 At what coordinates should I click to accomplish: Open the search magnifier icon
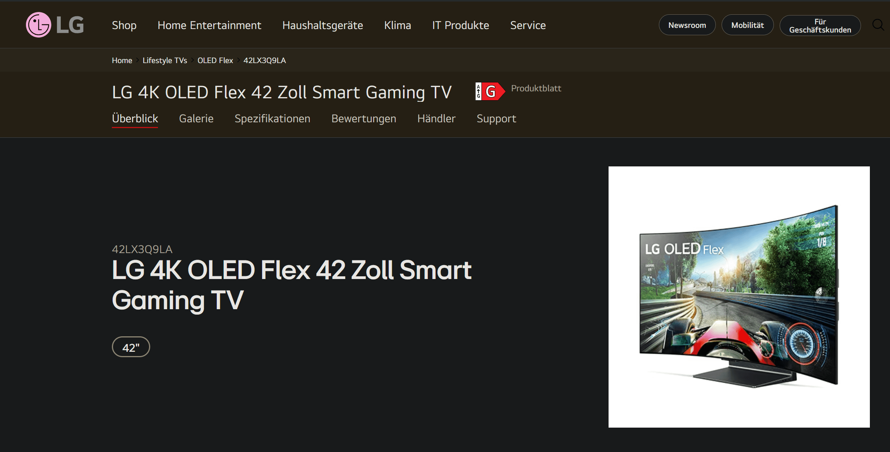pos(878,25)
